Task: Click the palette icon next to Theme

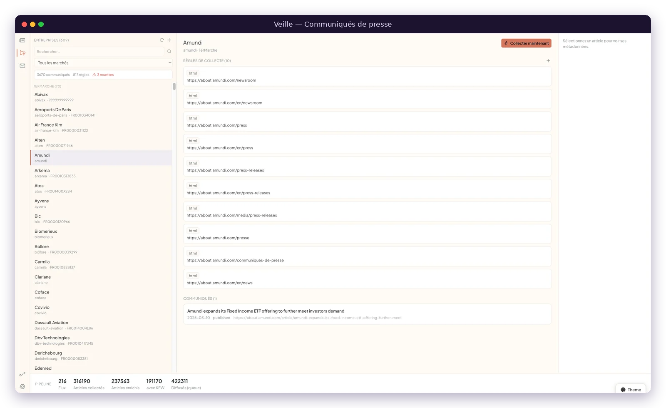Action: click(x=623, y=390)
